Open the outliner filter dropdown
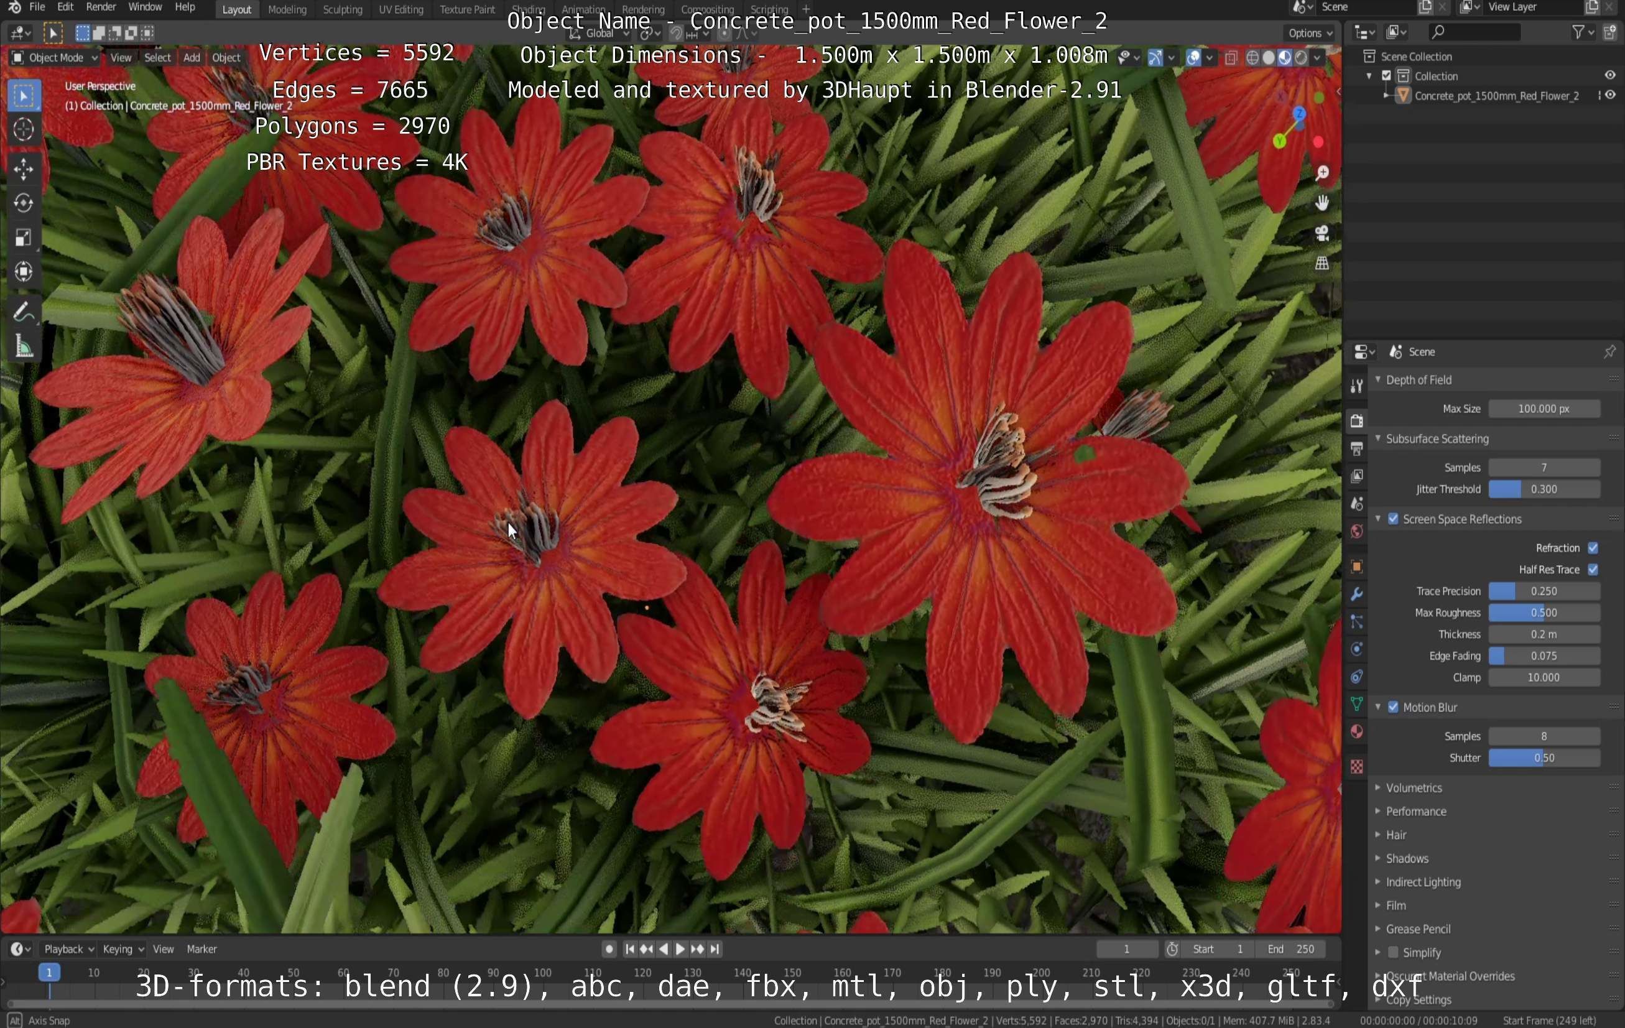This screenshot has height=1028, width=1625. pos(1583,32)
